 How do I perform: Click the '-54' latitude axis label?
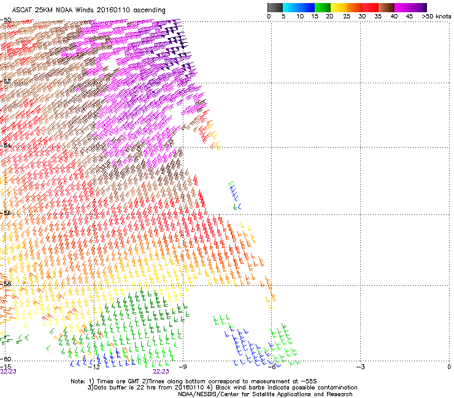tap(6, 145)
